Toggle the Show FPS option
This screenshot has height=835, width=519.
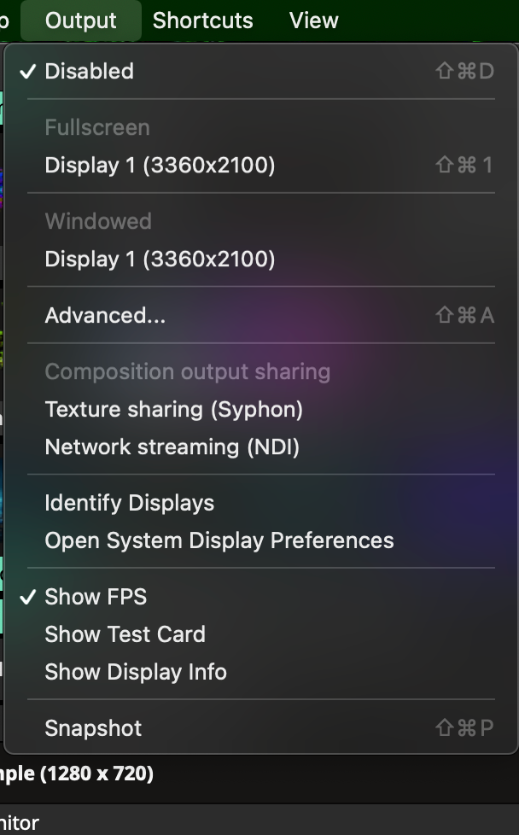[96, 597]
